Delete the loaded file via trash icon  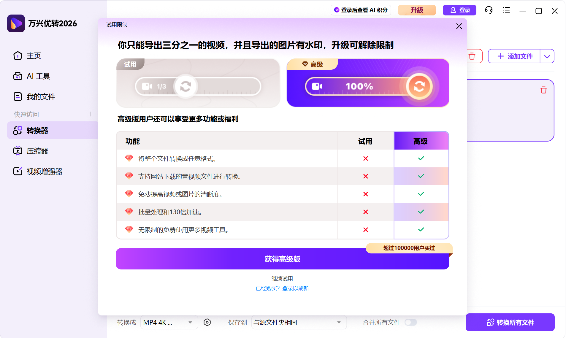[543, 90]
